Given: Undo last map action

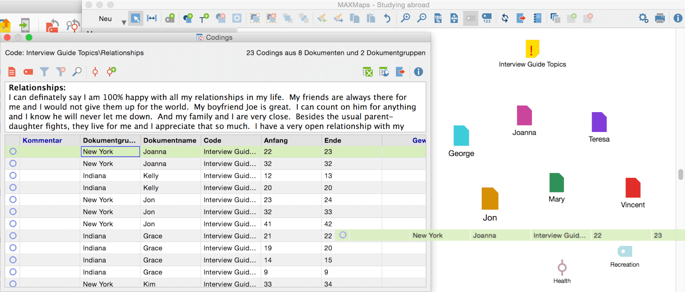Looking at the screenshot, I should pos(387,18).
